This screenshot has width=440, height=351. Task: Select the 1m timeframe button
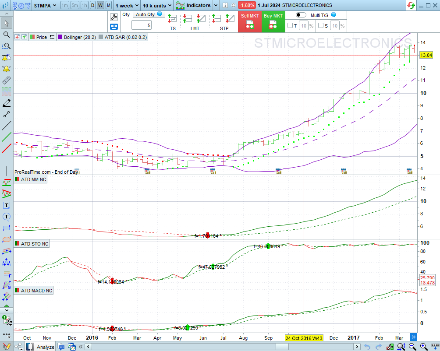coord(64,5)
